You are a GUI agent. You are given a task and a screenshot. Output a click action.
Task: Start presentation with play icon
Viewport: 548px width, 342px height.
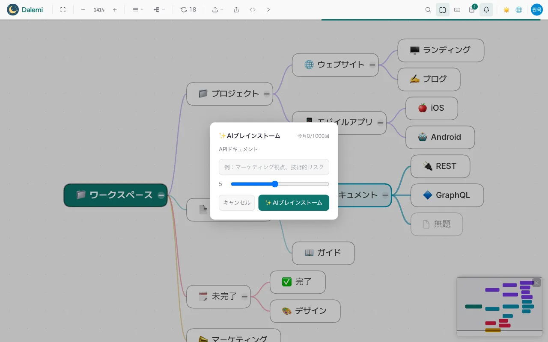coord(268,9)
